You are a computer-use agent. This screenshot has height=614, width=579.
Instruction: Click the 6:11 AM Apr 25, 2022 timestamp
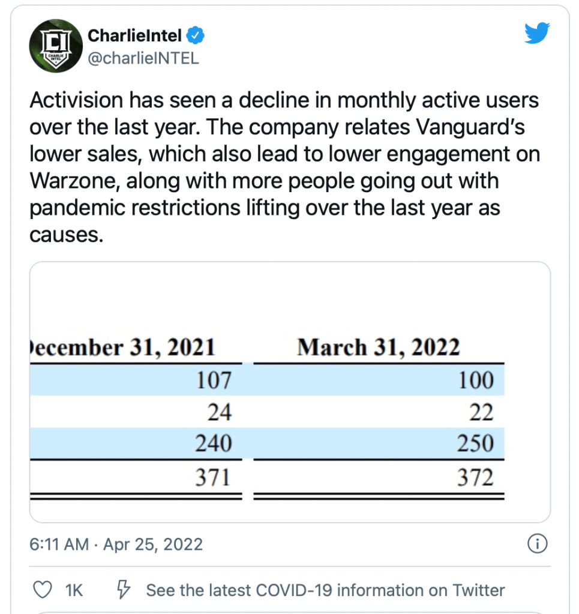116,544
